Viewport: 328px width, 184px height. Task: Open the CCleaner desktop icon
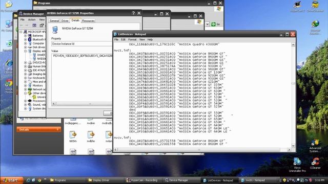pyautogui.click(x=315, y=162)
